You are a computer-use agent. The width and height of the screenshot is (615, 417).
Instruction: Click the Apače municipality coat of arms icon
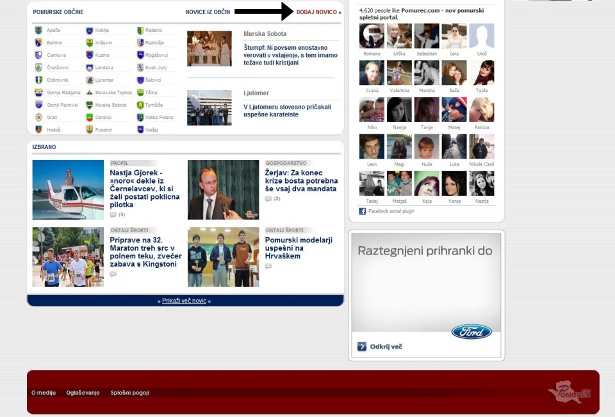pyautogui.click(x=38, y=31)
